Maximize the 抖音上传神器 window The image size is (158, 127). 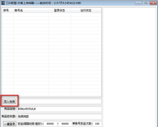point(146,3)
